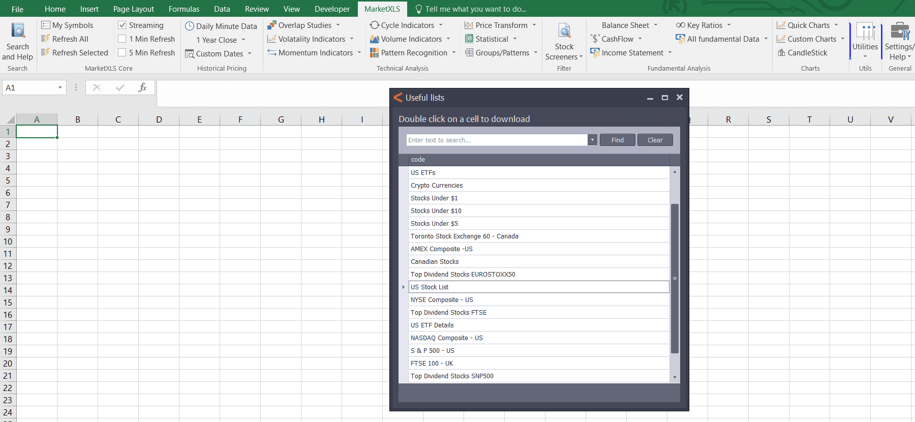This screenshot has width=915, height=422.
Task: Open All fundamental Data icon
Action: (681, 39)
